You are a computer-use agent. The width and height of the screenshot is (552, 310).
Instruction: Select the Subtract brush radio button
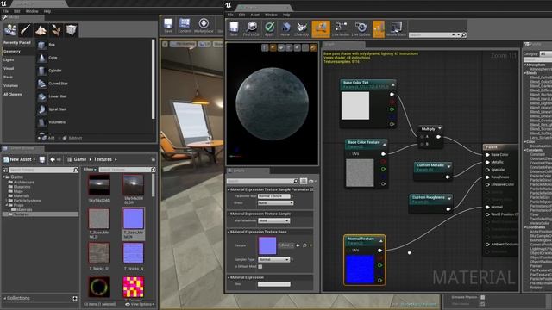[x=60, y=138]
